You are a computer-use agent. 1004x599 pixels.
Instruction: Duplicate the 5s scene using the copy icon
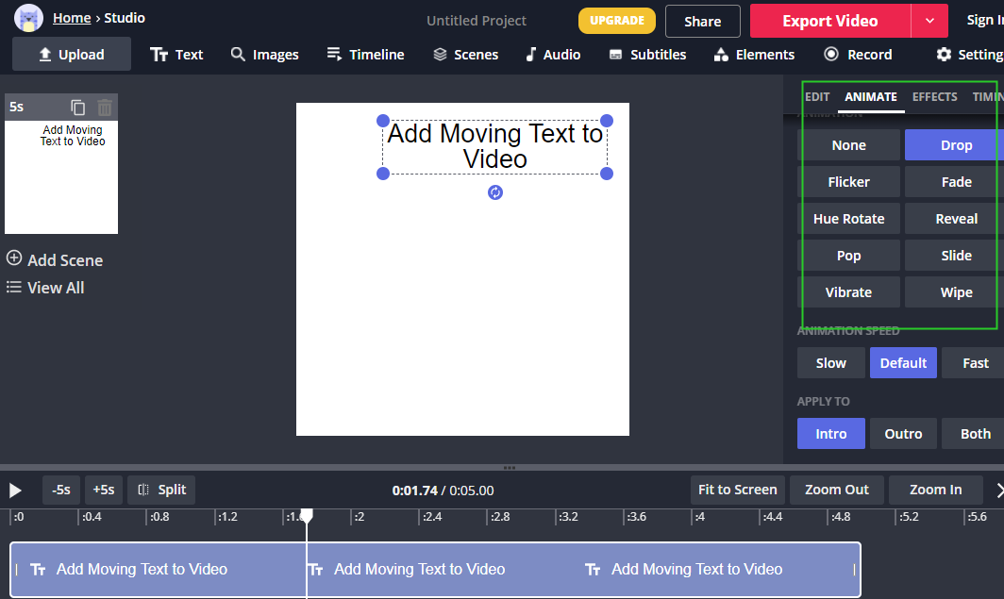78,107
